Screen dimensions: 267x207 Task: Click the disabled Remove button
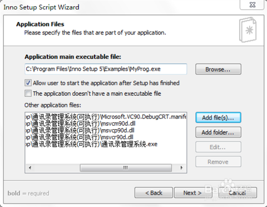click(x=218, y=162)
